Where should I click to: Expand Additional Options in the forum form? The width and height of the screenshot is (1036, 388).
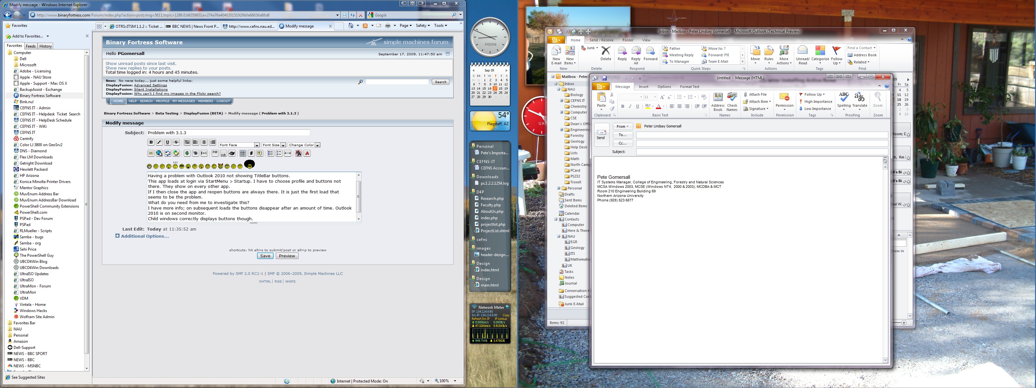pyautogui.click(x=145, y=236)
